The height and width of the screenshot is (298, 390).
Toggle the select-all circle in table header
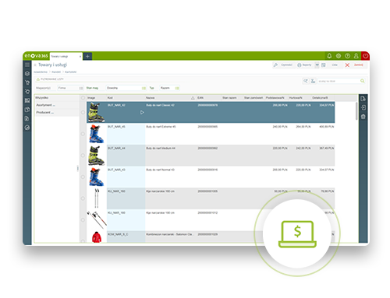(x=83, y=98)
